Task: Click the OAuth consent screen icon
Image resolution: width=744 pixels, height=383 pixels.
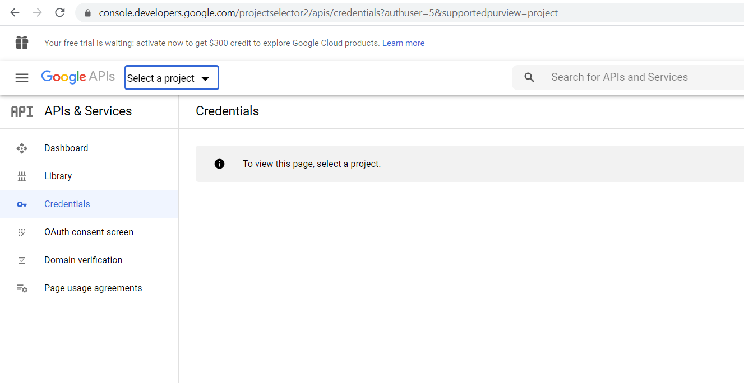Action: 22,232
